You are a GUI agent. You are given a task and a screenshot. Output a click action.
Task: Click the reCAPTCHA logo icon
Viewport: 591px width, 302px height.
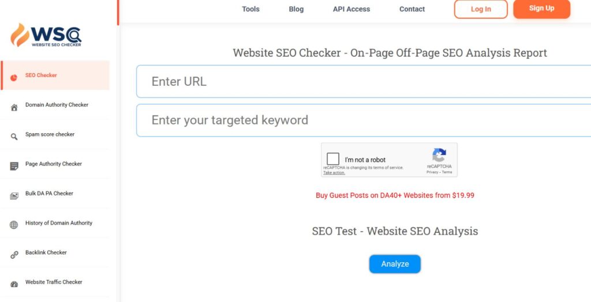click(x=439, y=155)
